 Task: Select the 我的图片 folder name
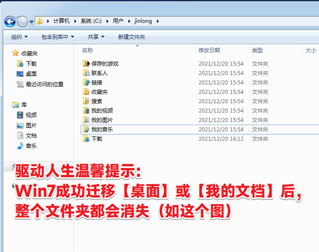point(102,120)
